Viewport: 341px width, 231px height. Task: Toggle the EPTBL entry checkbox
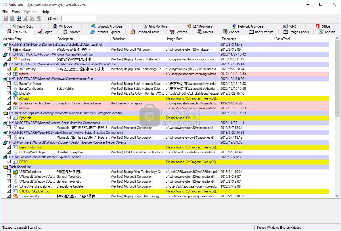click(9, 162)
